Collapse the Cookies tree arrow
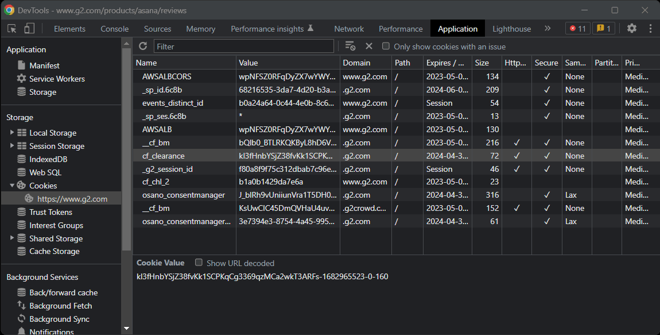The height and width of the screenshot is (335, 660). pos(12,185)
